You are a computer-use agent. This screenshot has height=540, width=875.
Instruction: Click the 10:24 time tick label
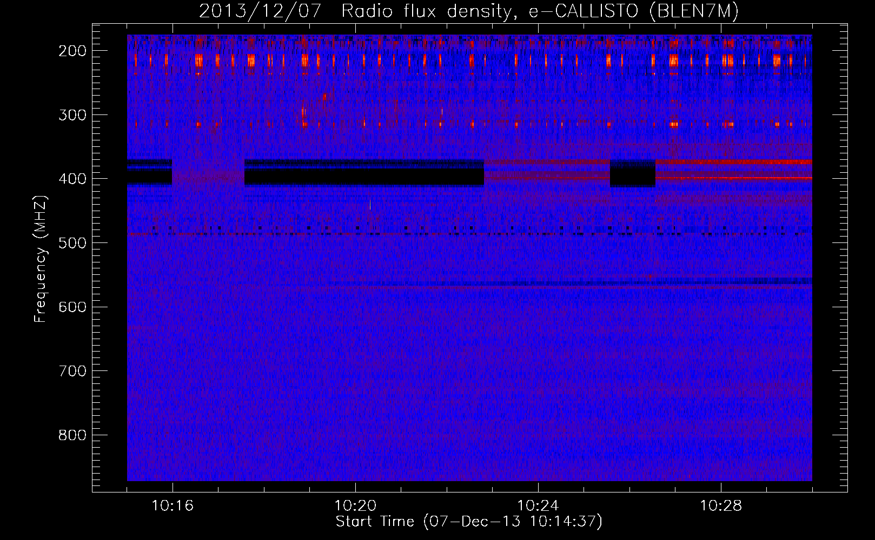538,506
